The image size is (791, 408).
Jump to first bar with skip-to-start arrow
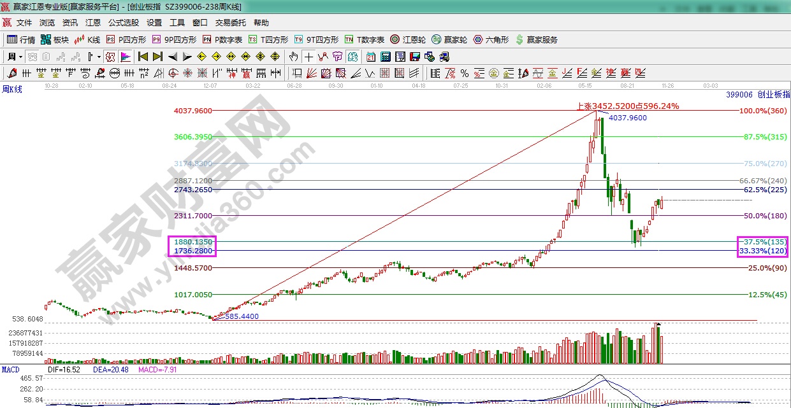(x=143, y=56)
